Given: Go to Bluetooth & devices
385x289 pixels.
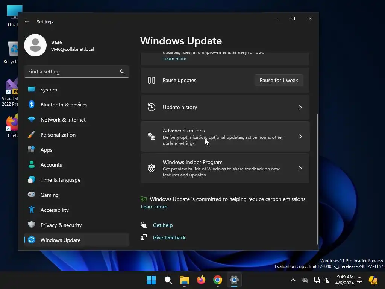Looking at the screenshot, I should click(x=77, y=105).
